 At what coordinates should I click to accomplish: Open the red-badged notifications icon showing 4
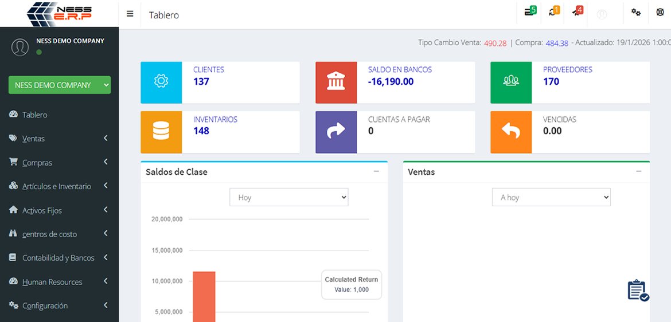coord(577,11)
